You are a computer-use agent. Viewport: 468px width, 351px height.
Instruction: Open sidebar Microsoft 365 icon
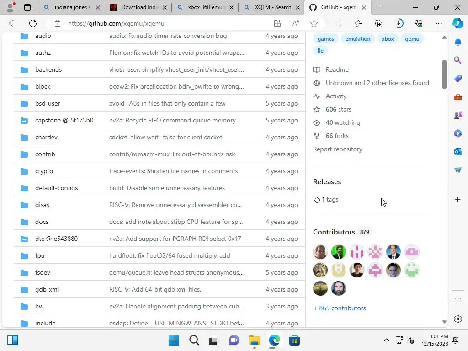(x=458, y=133)
